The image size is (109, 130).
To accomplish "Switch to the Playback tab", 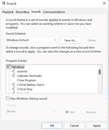I will click(x=8, y=12).
